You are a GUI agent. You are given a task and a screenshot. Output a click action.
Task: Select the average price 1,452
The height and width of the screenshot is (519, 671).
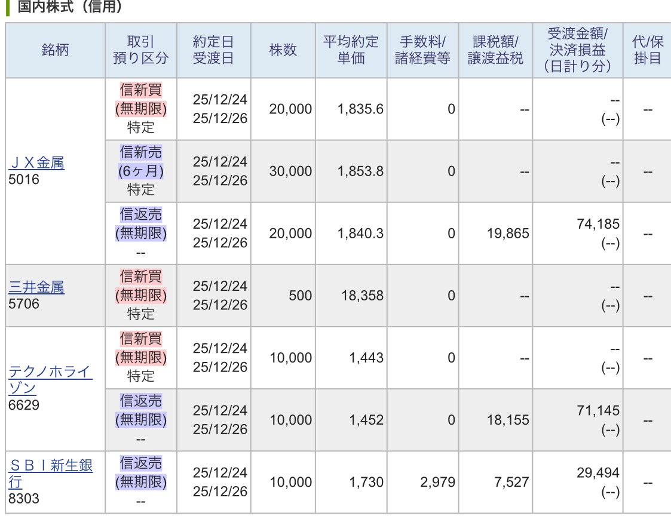coord(366,420)
